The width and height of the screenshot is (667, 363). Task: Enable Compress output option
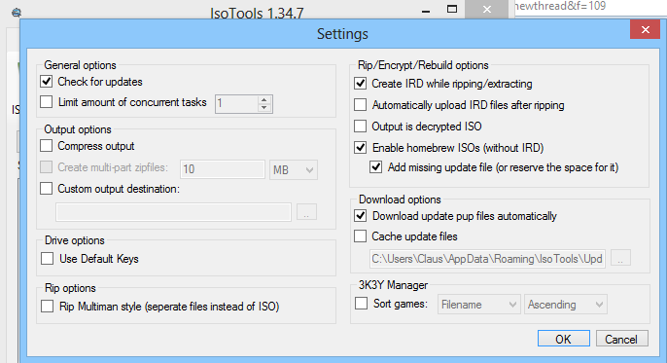(x=47, y=146)
